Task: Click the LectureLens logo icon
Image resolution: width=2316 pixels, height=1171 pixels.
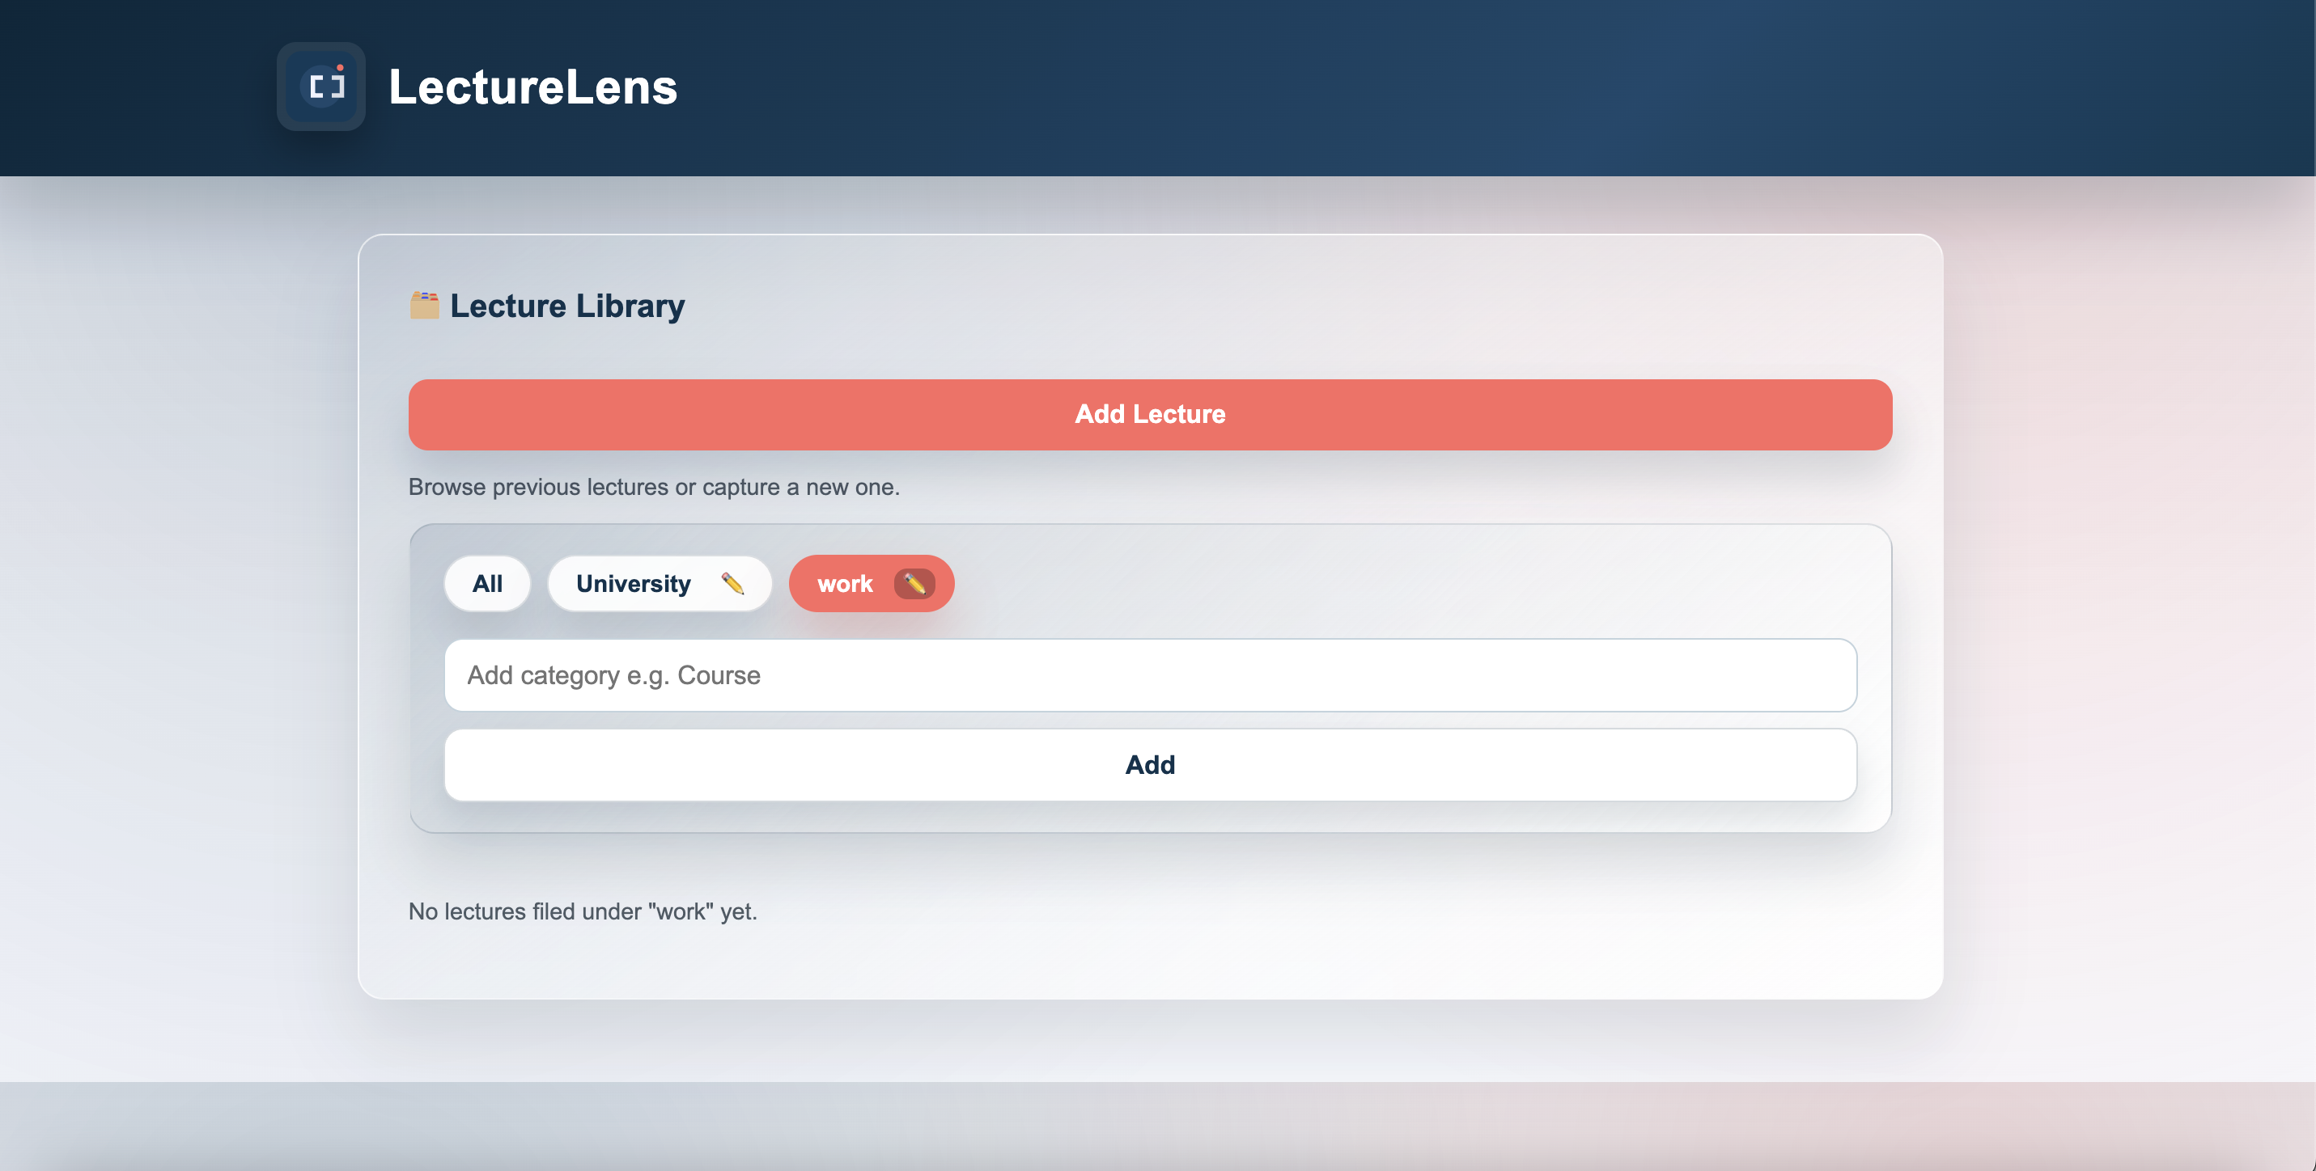Action: [321, 87]
